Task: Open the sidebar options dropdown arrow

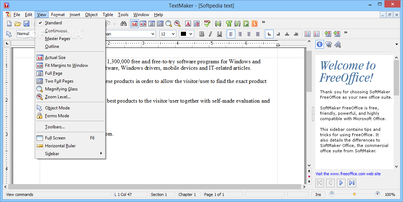Action: pyautogui.click(x=397, y=44)
